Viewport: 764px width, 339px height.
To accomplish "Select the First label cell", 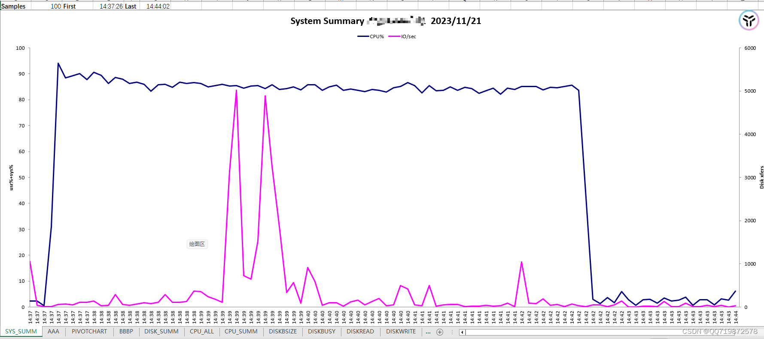I will click(x=78, y=6).
